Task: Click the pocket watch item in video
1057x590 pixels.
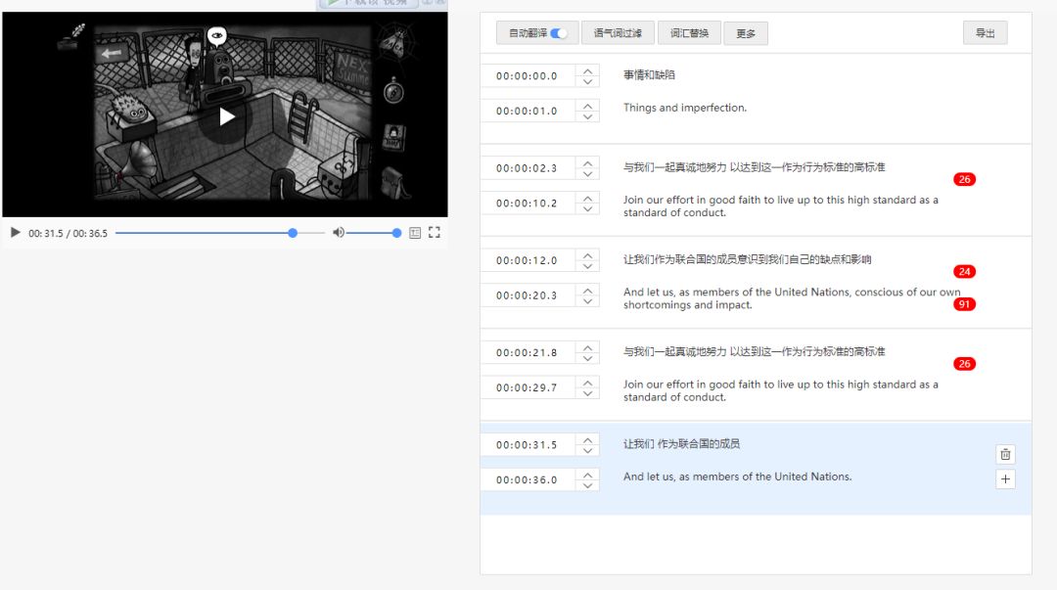Action: tap(393, 90)
